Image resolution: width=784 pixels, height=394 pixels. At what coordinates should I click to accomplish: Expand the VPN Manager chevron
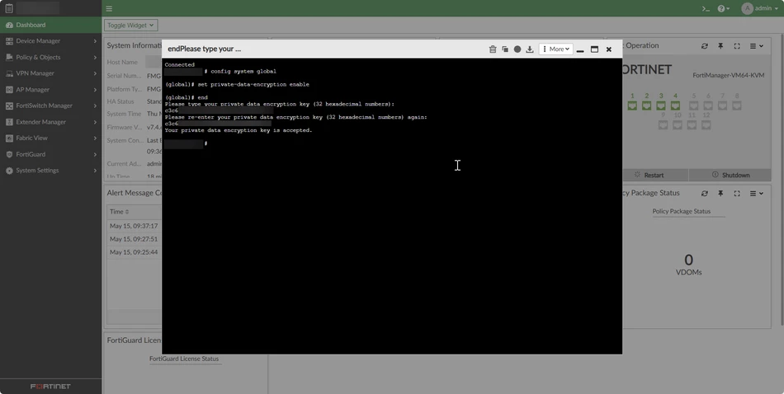[95, 73]
